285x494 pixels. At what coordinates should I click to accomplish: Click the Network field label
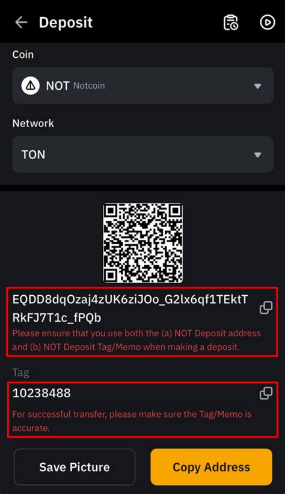33,123
